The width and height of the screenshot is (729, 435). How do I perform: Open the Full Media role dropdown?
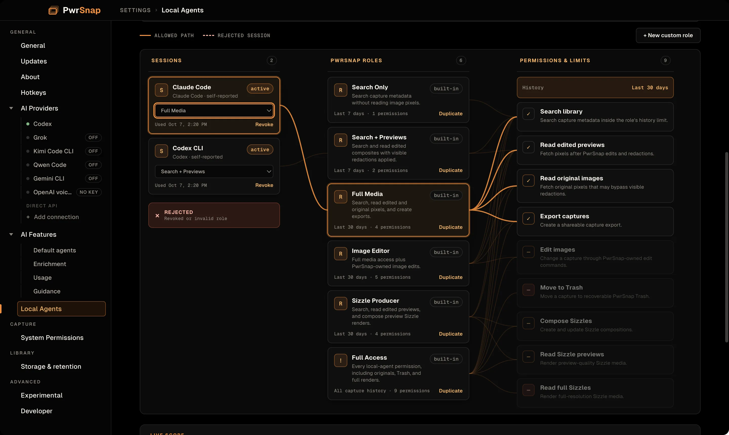pyautogui.click(x=214, y=111)
